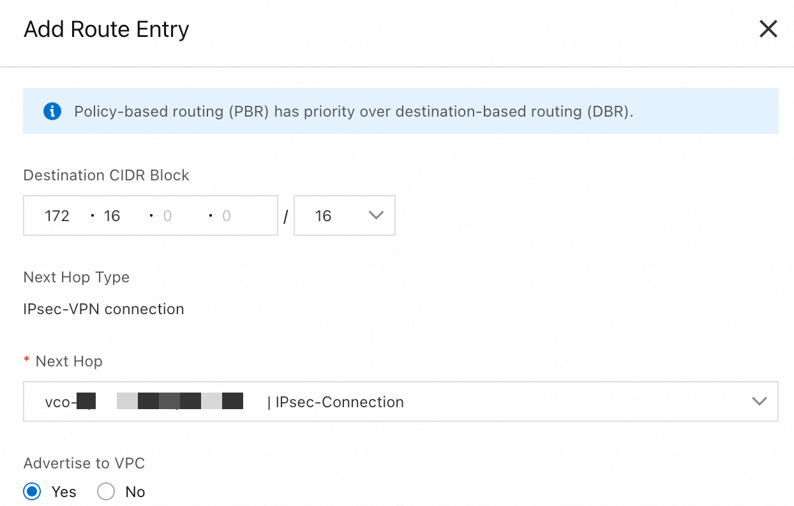Viewport: 794px width, 506px height.
Task: Click the Next Hop required field label
Action: pos(68,361)
